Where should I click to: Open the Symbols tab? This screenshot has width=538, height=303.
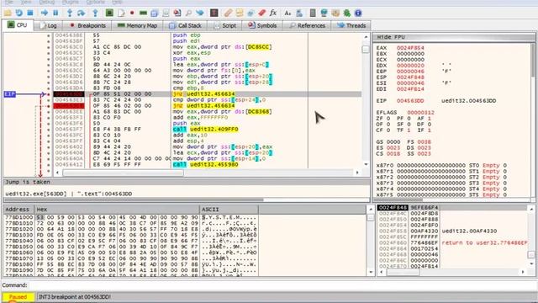[262, 25]
